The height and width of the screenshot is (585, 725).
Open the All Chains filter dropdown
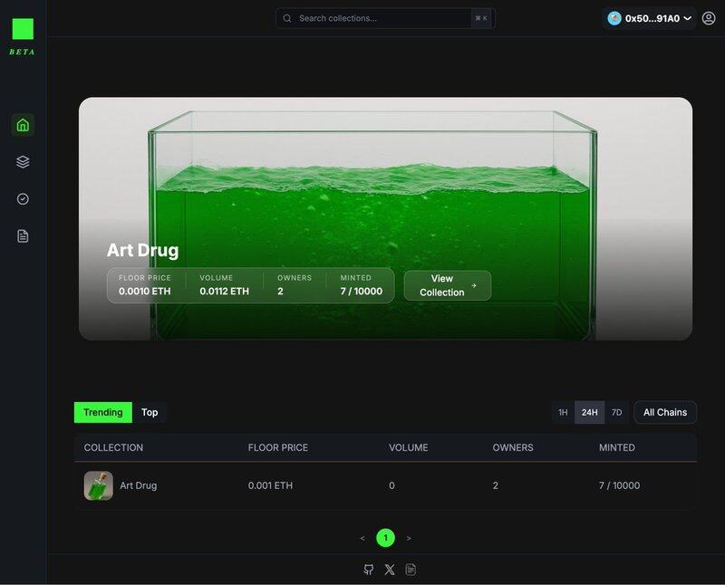pyautogui.click(x=664, y=413)
